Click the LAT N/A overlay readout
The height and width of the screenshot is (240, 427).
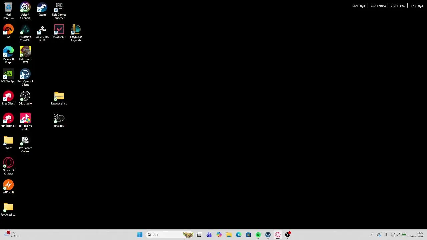pyautogui.click(x=417, y=6)
